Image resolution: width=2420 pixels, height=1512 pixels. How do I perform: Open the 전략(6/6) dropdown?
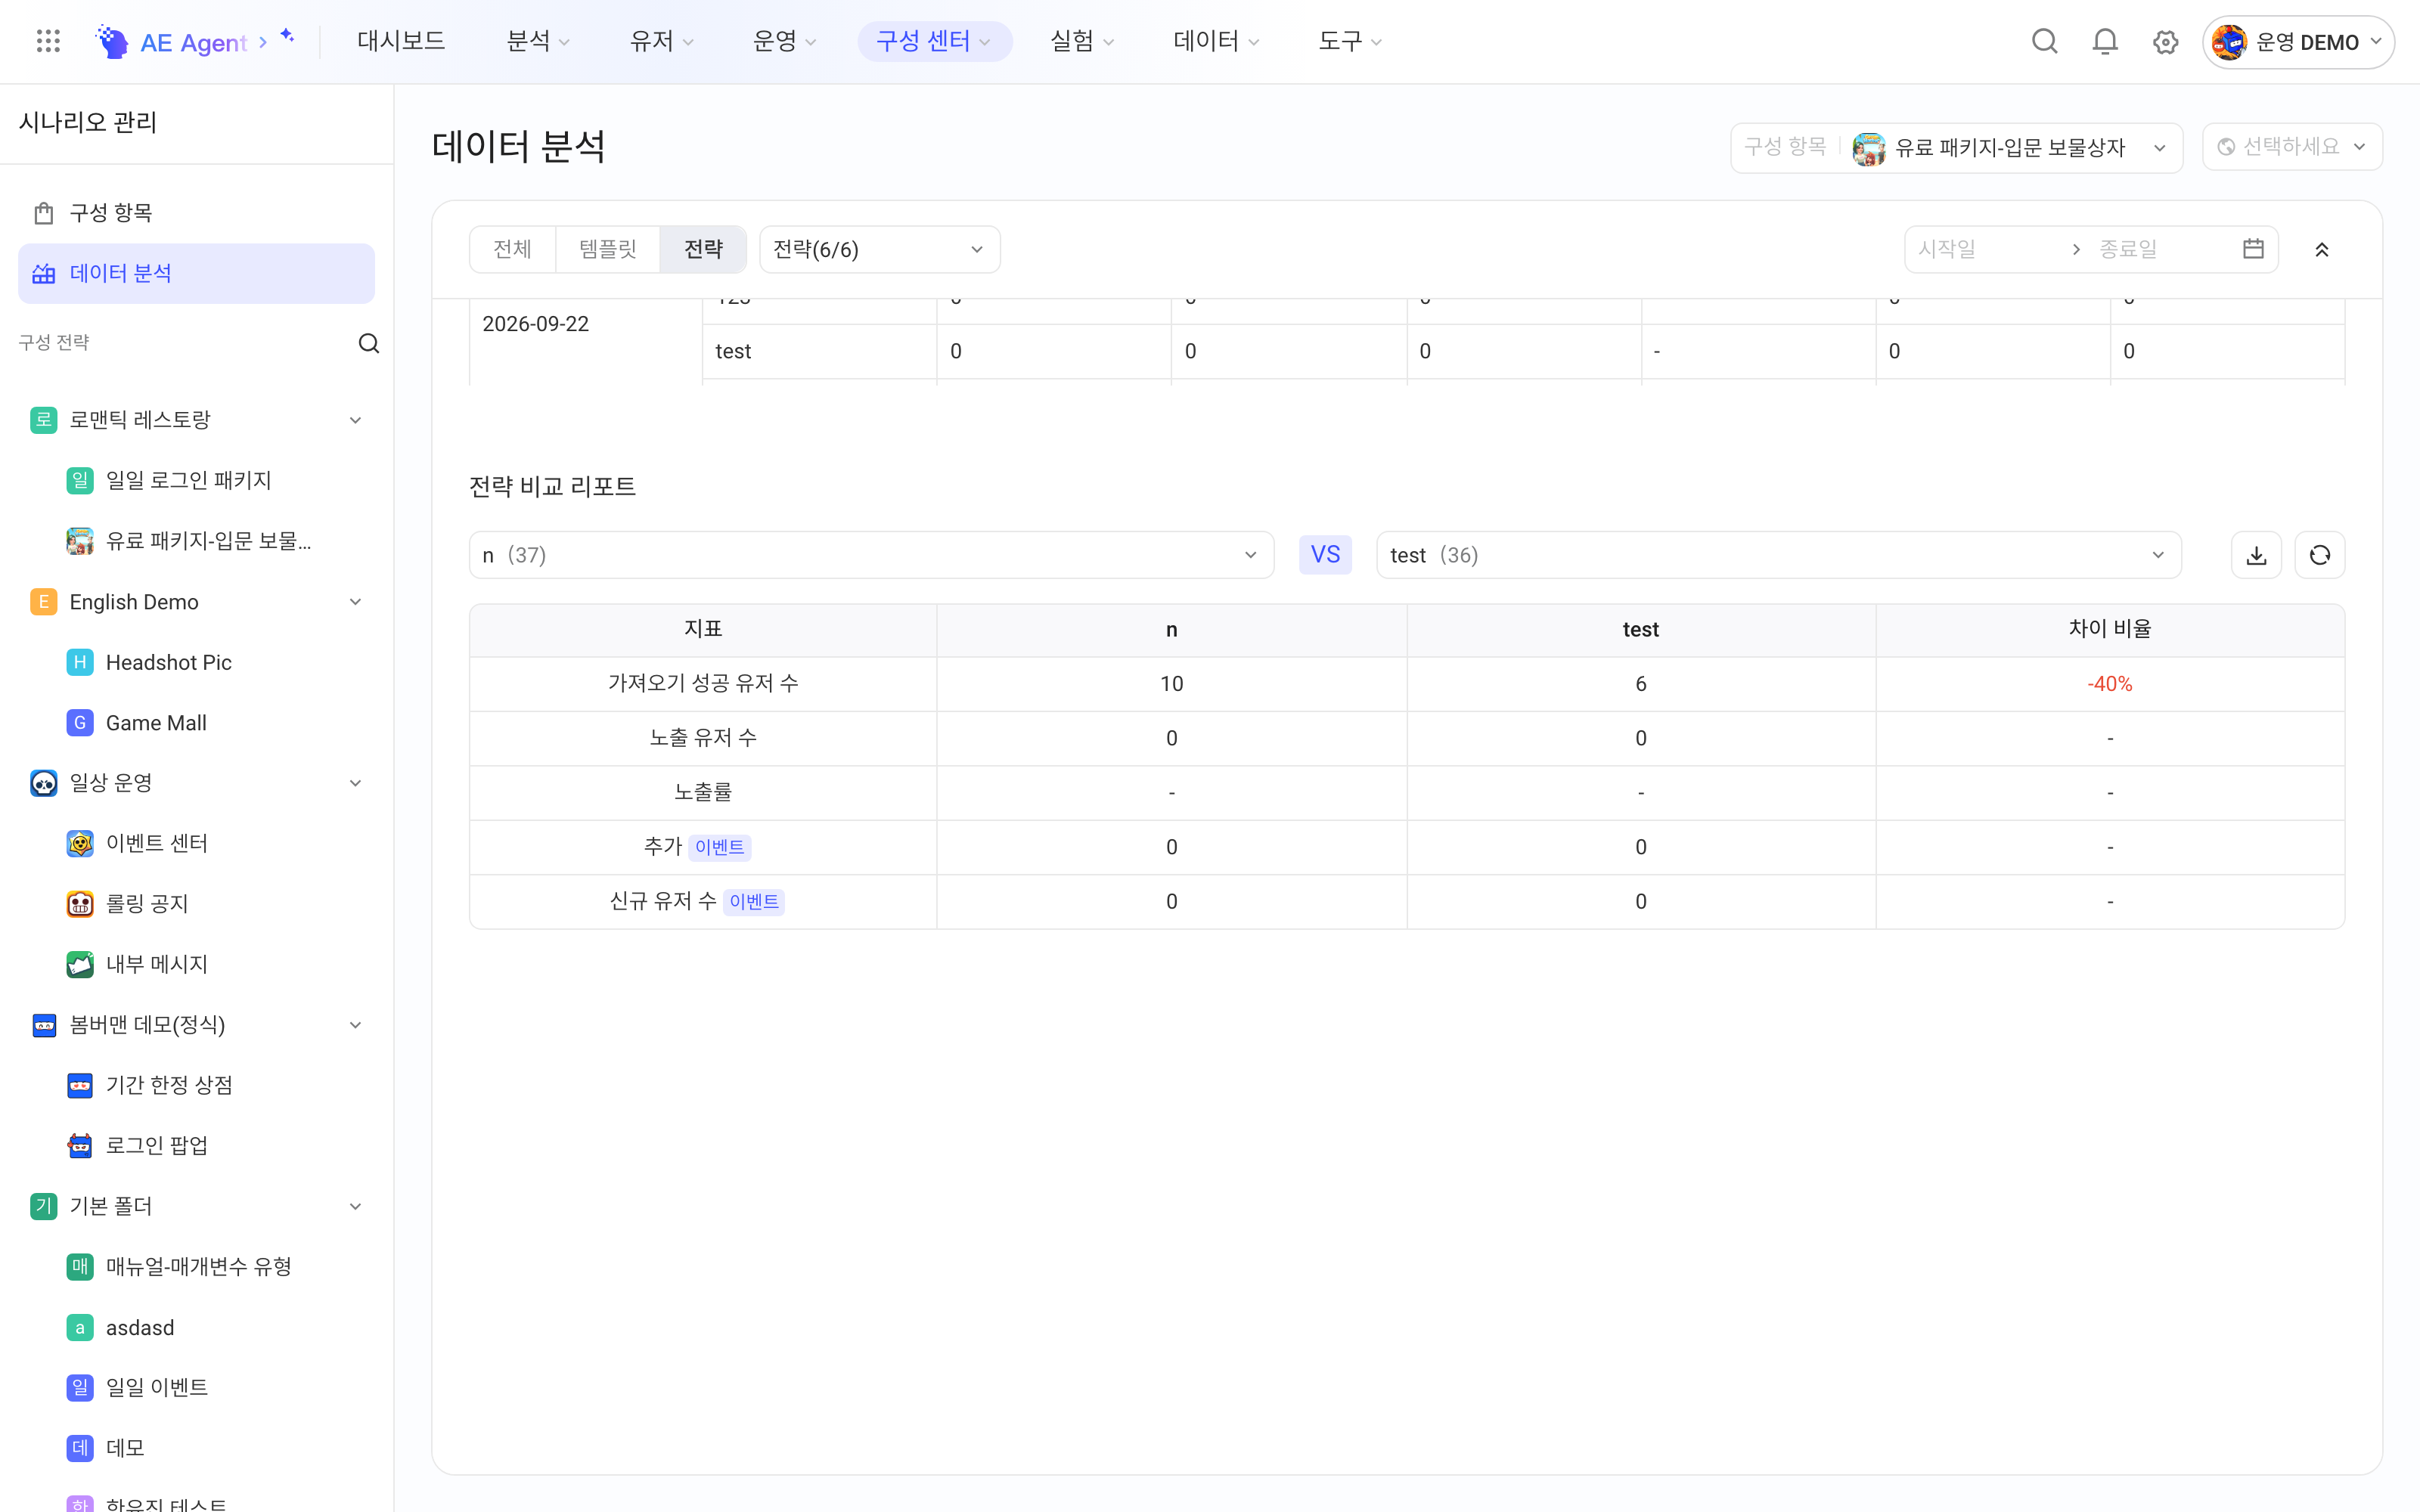[879, 249]
